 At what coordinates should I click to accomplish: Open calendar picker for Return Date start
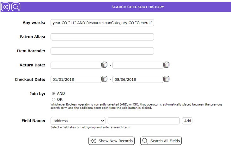104,65
